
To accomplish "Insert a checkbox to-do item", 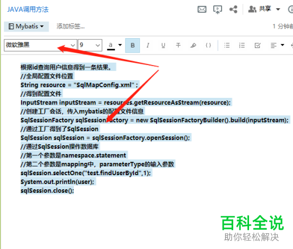I will click(257, 46).
